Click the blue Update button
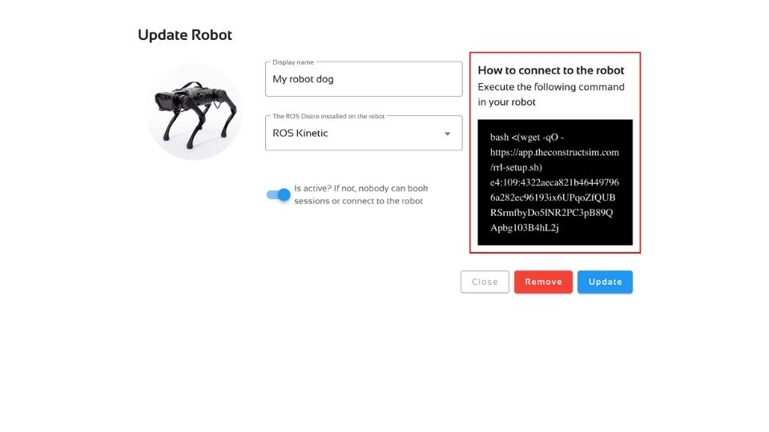Viewport: 769px width, 432px height. [x=605, y=282]
